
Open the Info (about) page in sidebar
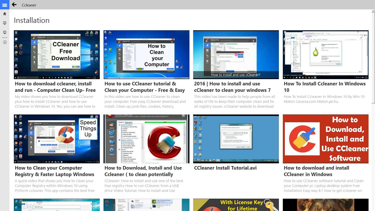click(x=5, y=42)
